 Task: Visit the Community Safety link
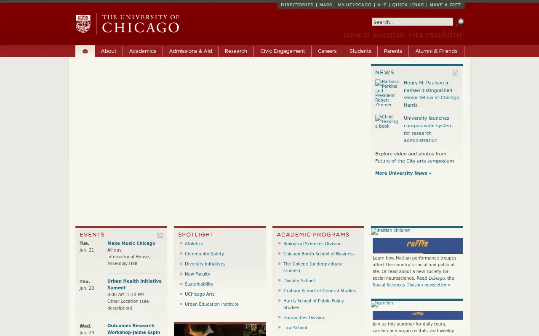[204, 254]
